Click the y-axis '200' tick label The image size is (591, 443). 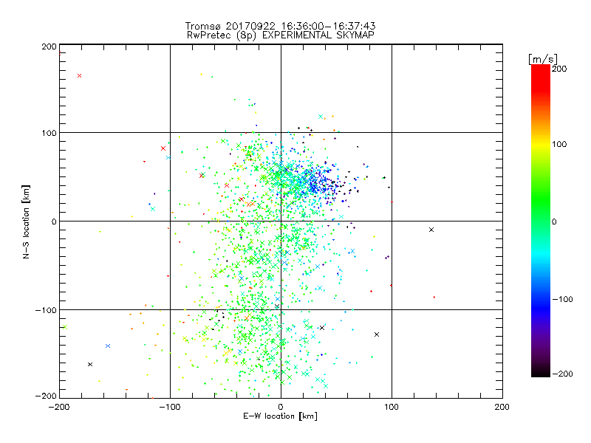(49, 47)
